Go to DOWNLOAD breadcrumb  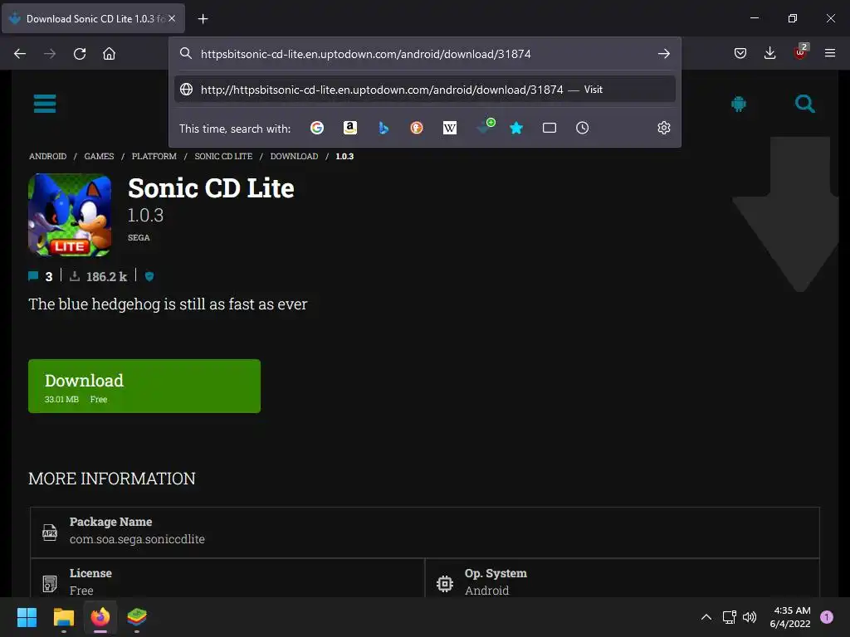coord(295,156)
